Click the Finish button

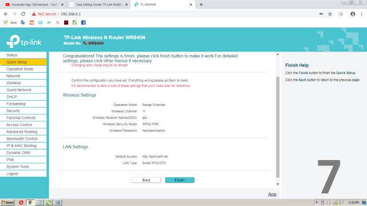pyautogui.click(x=179, y=180)
